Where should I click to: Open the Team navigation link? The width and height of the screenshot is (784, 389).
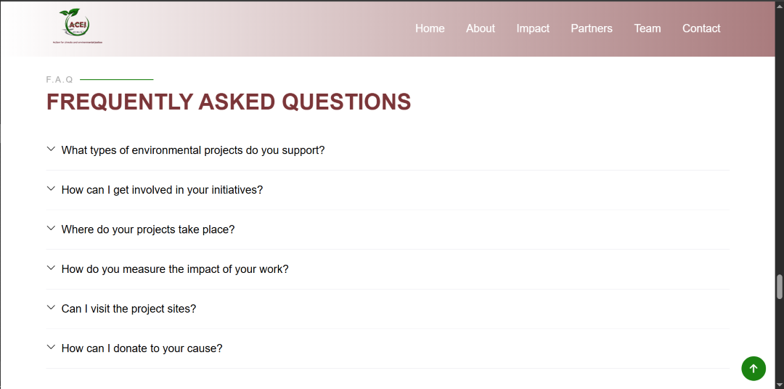click(x=648, y=28)
